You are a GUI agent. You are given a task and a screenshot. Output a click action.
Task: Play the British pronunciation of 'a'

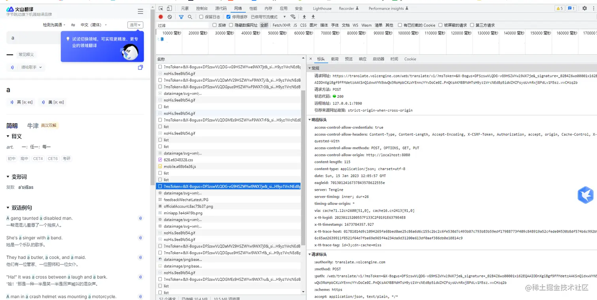[12, 102]
